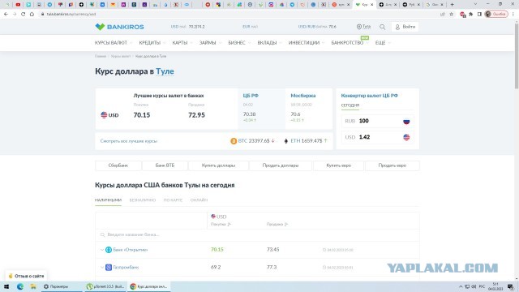This screenshot has width=519, height=292.
Task: Expand the ЗАЙМЫ menu
Action: click(210, 43)
